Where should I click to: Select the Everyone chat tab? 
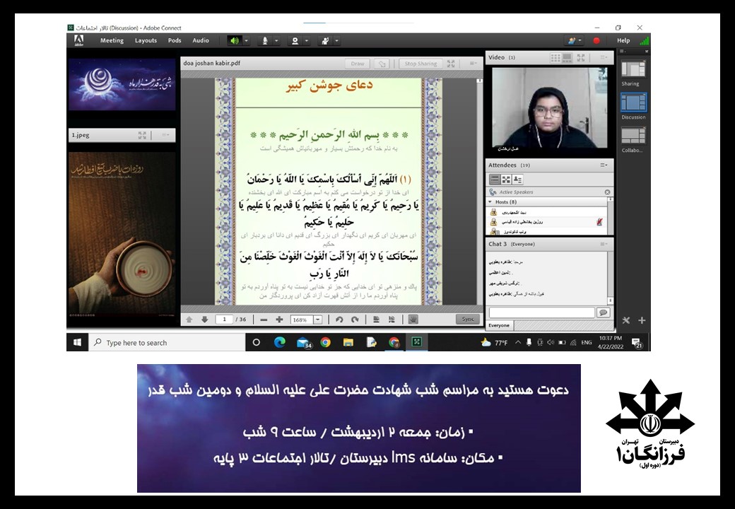coord(499,326)
